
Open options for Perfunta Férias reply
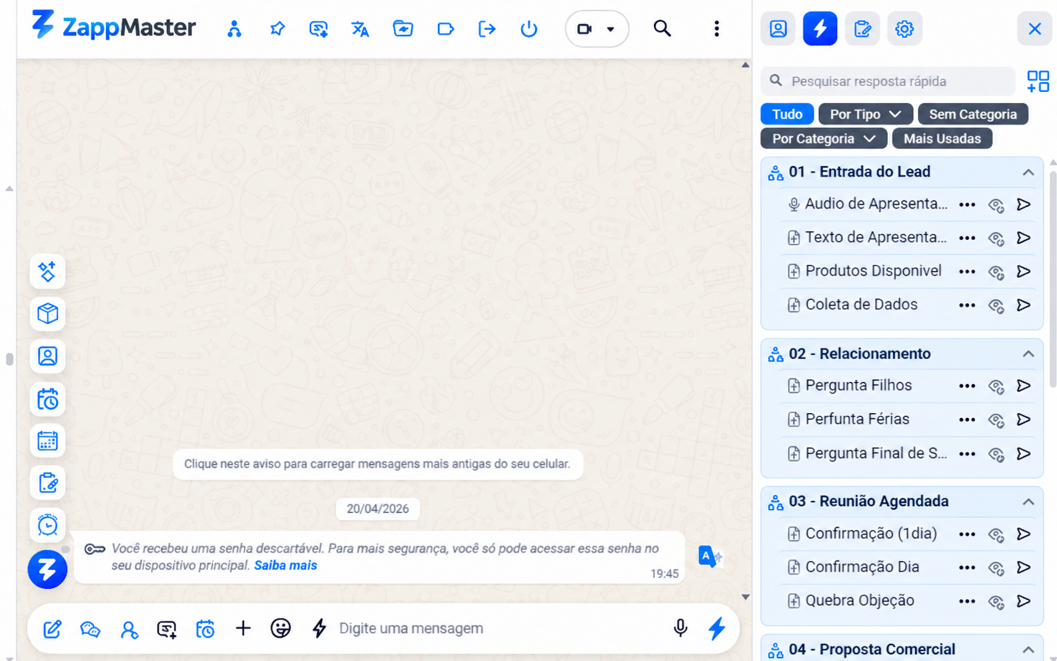point(967,420)
